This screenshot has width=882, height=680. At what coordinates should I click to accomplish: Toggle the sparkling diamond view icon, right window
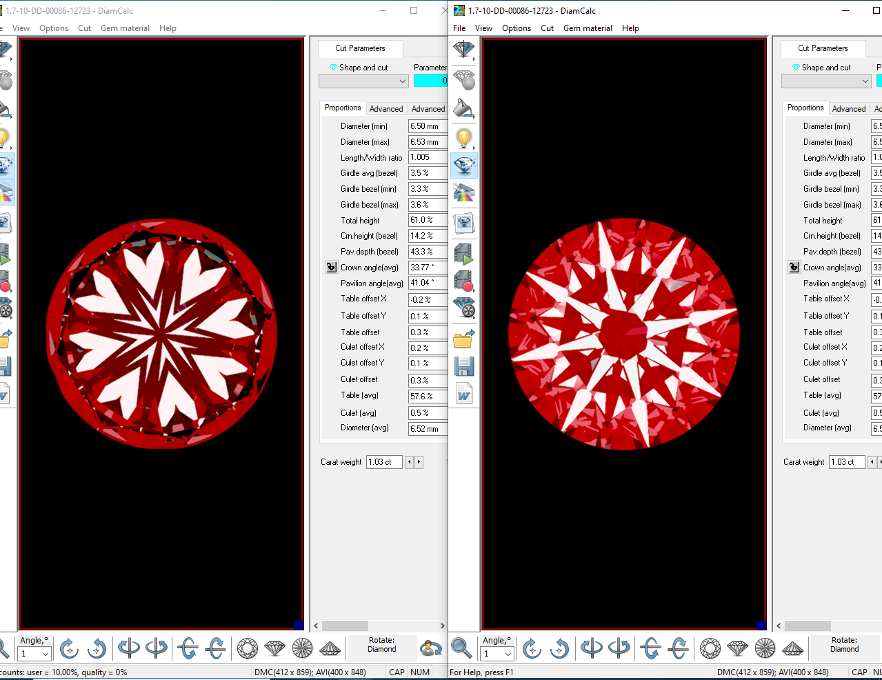(463, 166)
